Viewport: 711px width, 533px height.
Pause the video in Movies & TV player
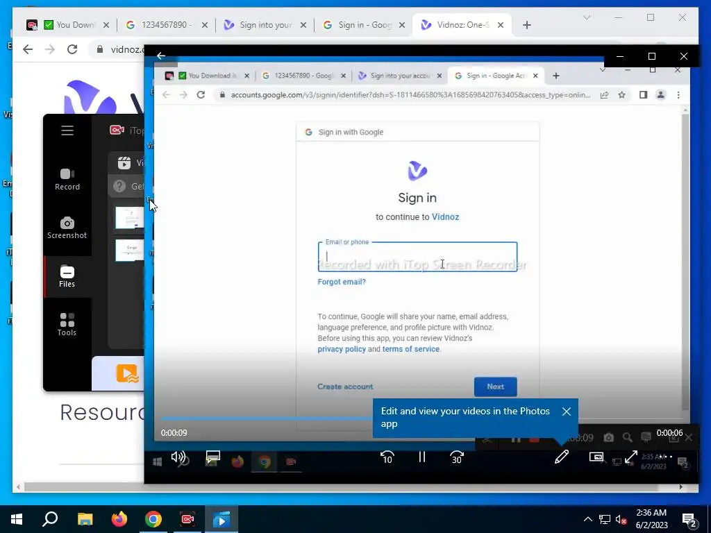pyautogui.click(x=421, y=457)
